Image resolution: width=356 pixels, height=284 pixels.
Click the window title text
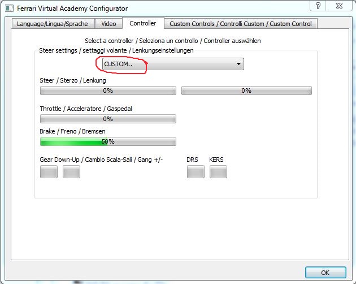click(x=71, y=8)
